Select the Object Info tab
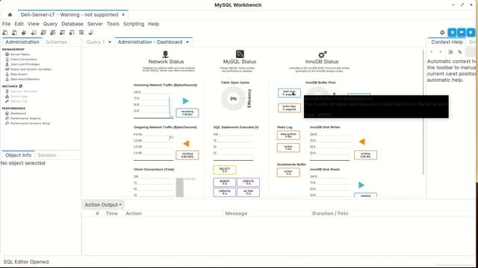The width and height of the screenshot is (478, 268). [18, 155]
